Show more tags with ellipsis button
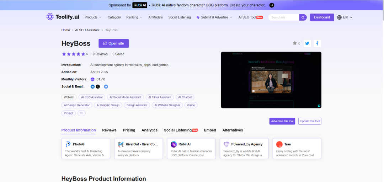This screenshot has width=384, height=182. pyautogui.click(x=81, y=113)
